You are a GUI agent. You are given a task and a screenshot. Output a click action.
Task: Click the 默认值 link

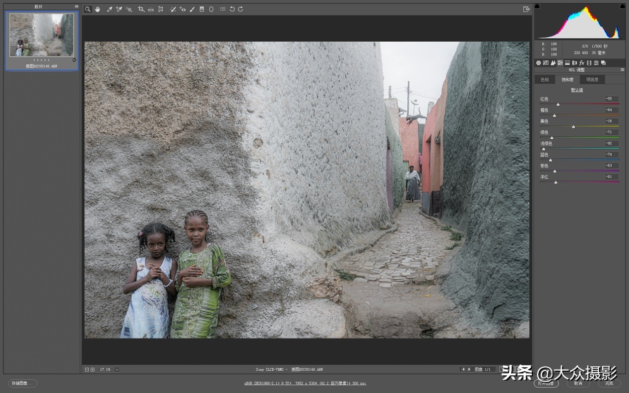point(577,90)
